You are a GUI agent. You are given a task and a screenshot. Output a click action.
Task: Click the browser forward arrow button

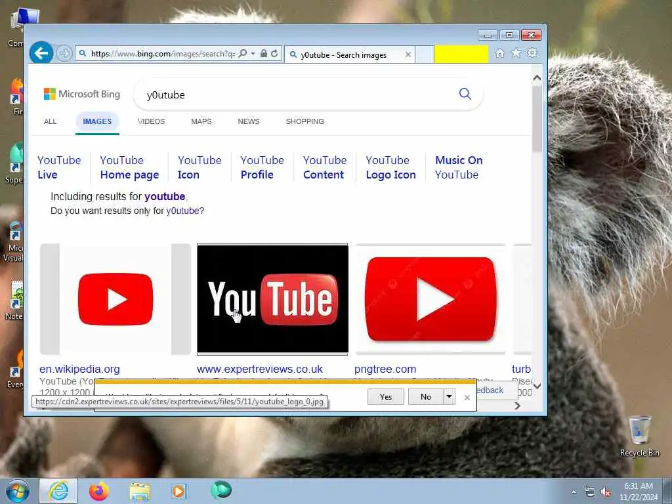click(x=64, y=54)
